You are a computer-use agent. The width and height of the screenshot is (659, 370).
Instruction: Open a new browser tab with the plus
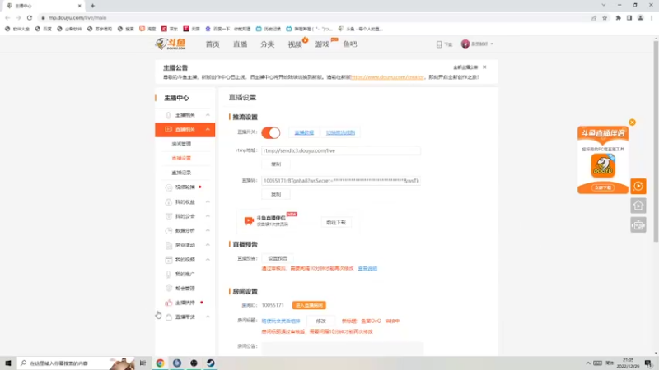(92, 6)
